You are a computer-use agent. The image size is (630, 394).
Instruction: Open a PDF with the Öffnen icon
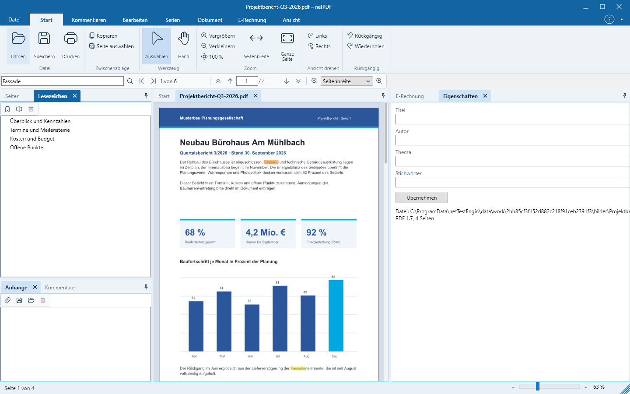coord(18,45)
